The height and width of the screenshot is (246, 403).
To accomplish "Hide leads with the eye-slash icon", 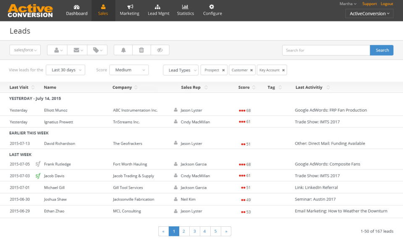I will pos(160,50).
